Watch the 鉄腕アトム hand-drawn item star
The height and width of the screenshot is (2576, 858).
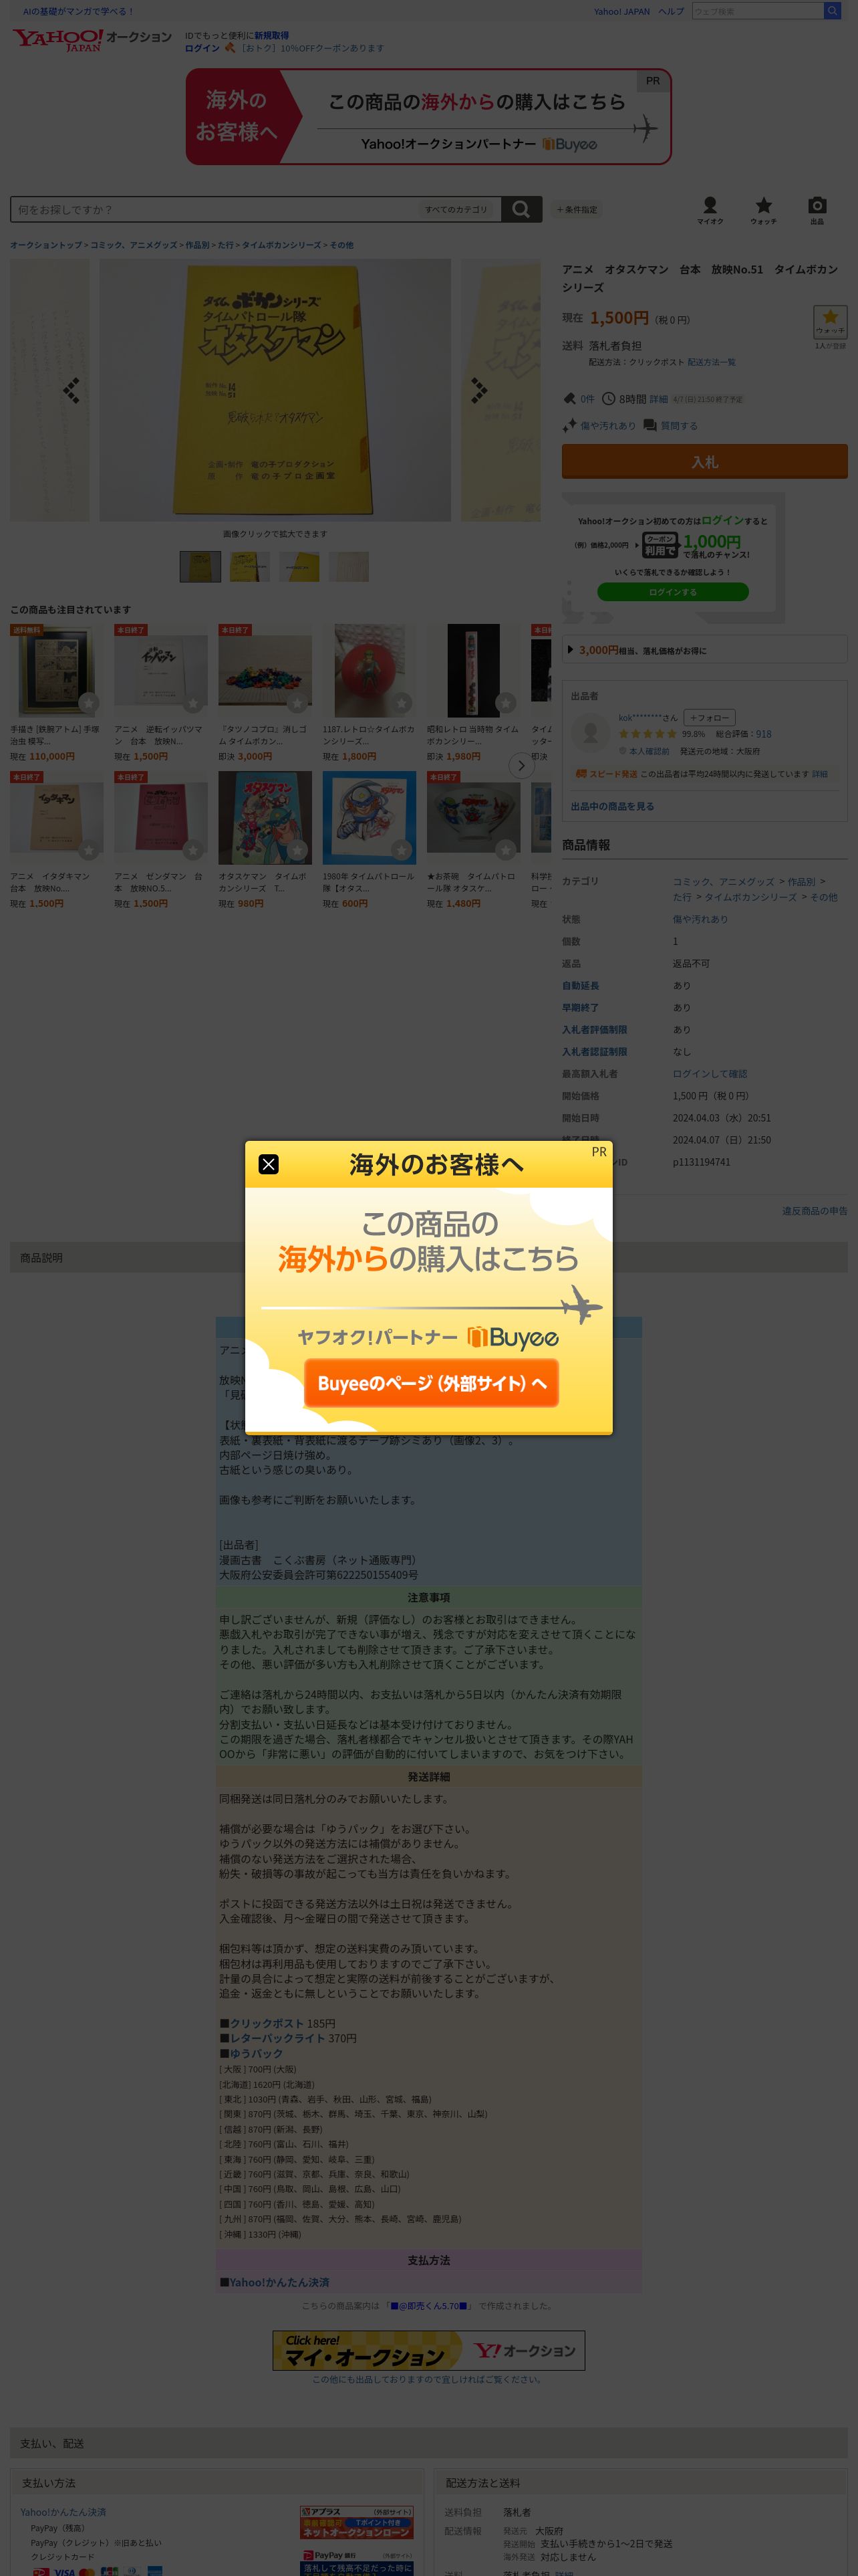88,703
